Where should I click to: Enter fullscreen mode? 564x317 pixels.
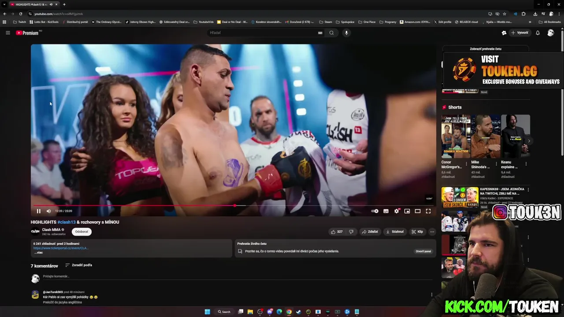(x=428, y=211)
